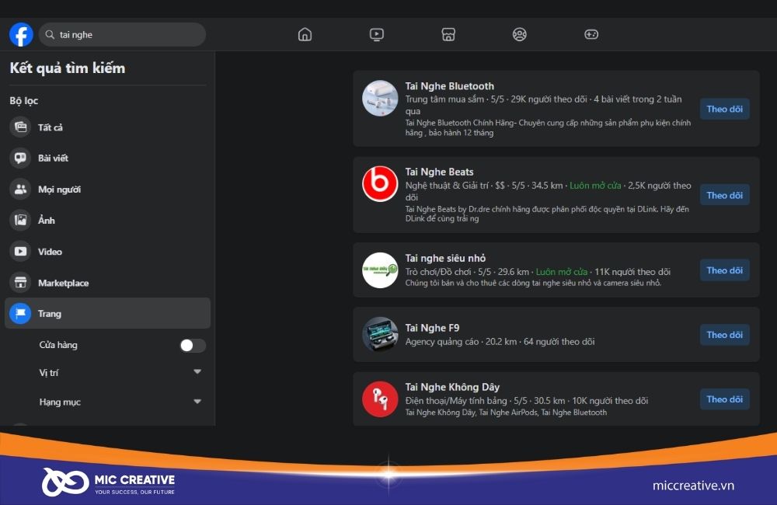Follow the 'Tai Nghe F9' page
The image size is (777, 505).
[724, 335]
